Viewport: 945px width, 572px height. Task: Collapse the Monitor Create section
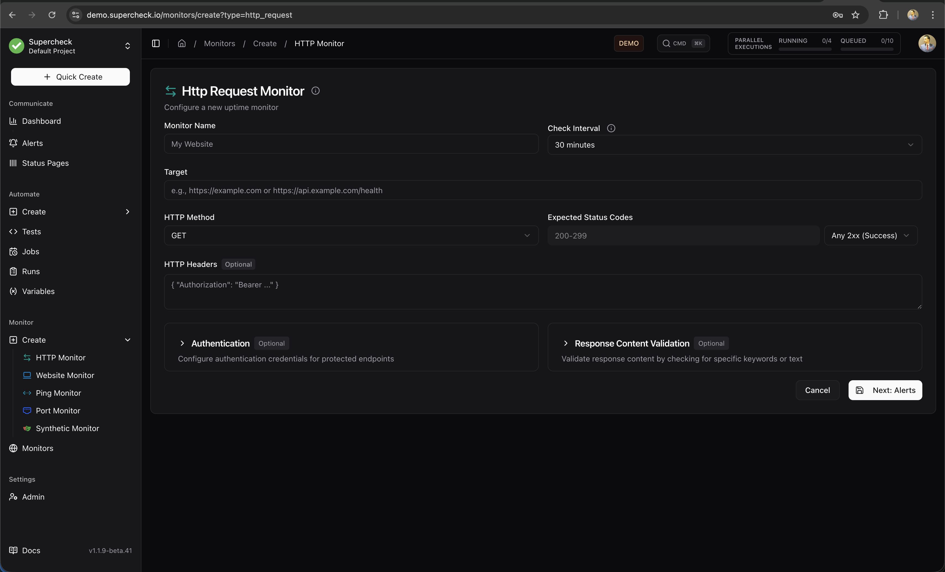pos(128,340)
